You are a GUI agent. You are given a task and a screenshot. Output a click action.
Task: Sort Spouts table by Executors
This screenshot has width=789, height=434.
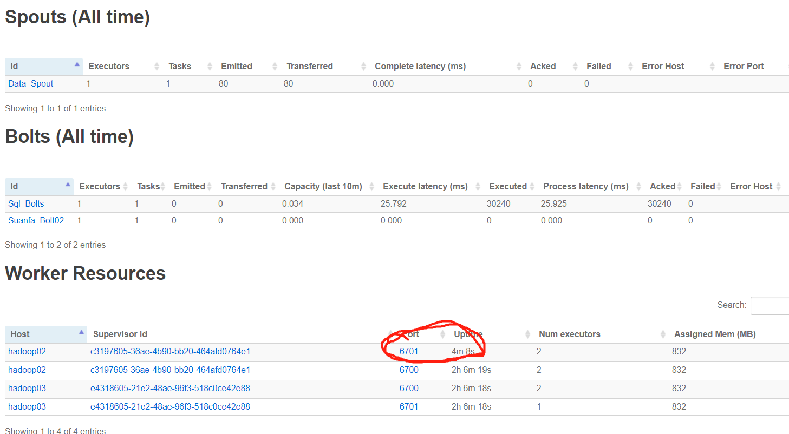123,66
